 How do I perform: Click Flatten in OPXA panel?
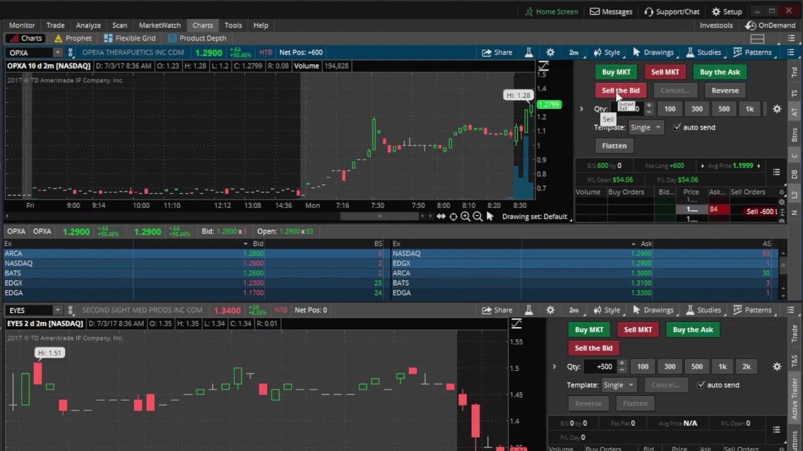(x=614, y=145)
